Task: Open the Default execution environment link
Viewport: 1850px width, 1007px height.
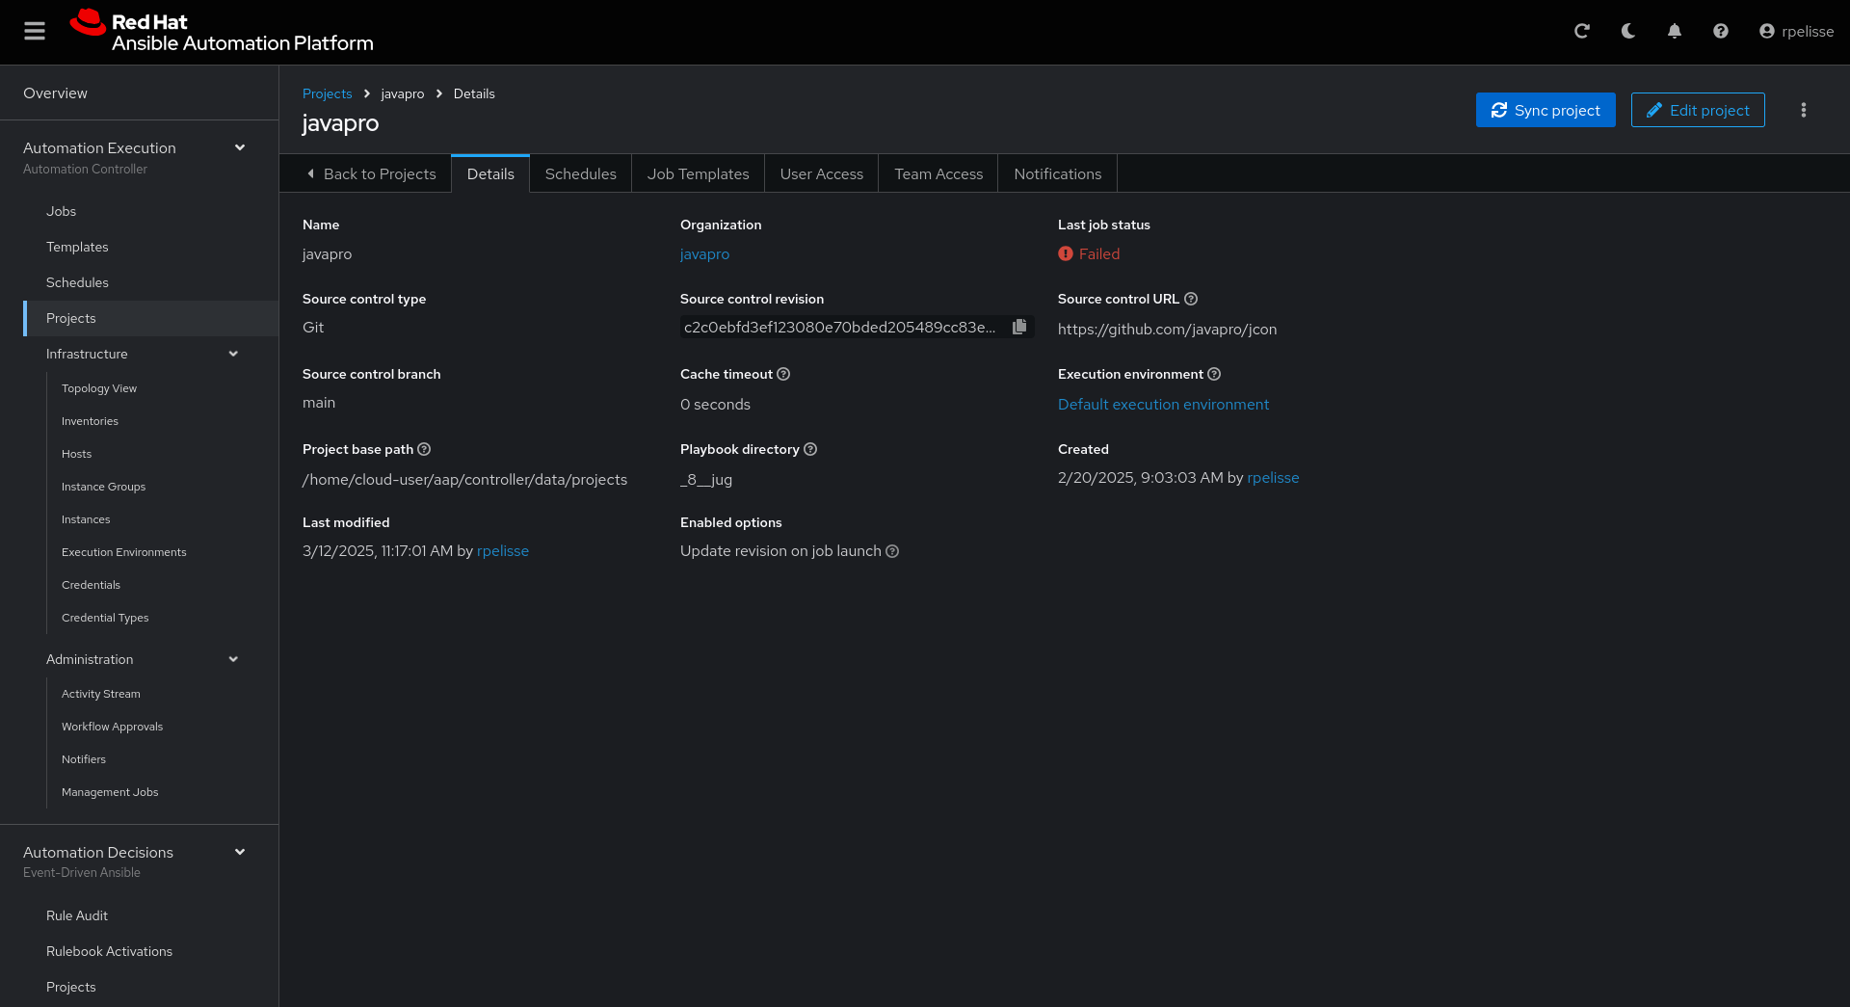Action: [x=1163, y=404]
